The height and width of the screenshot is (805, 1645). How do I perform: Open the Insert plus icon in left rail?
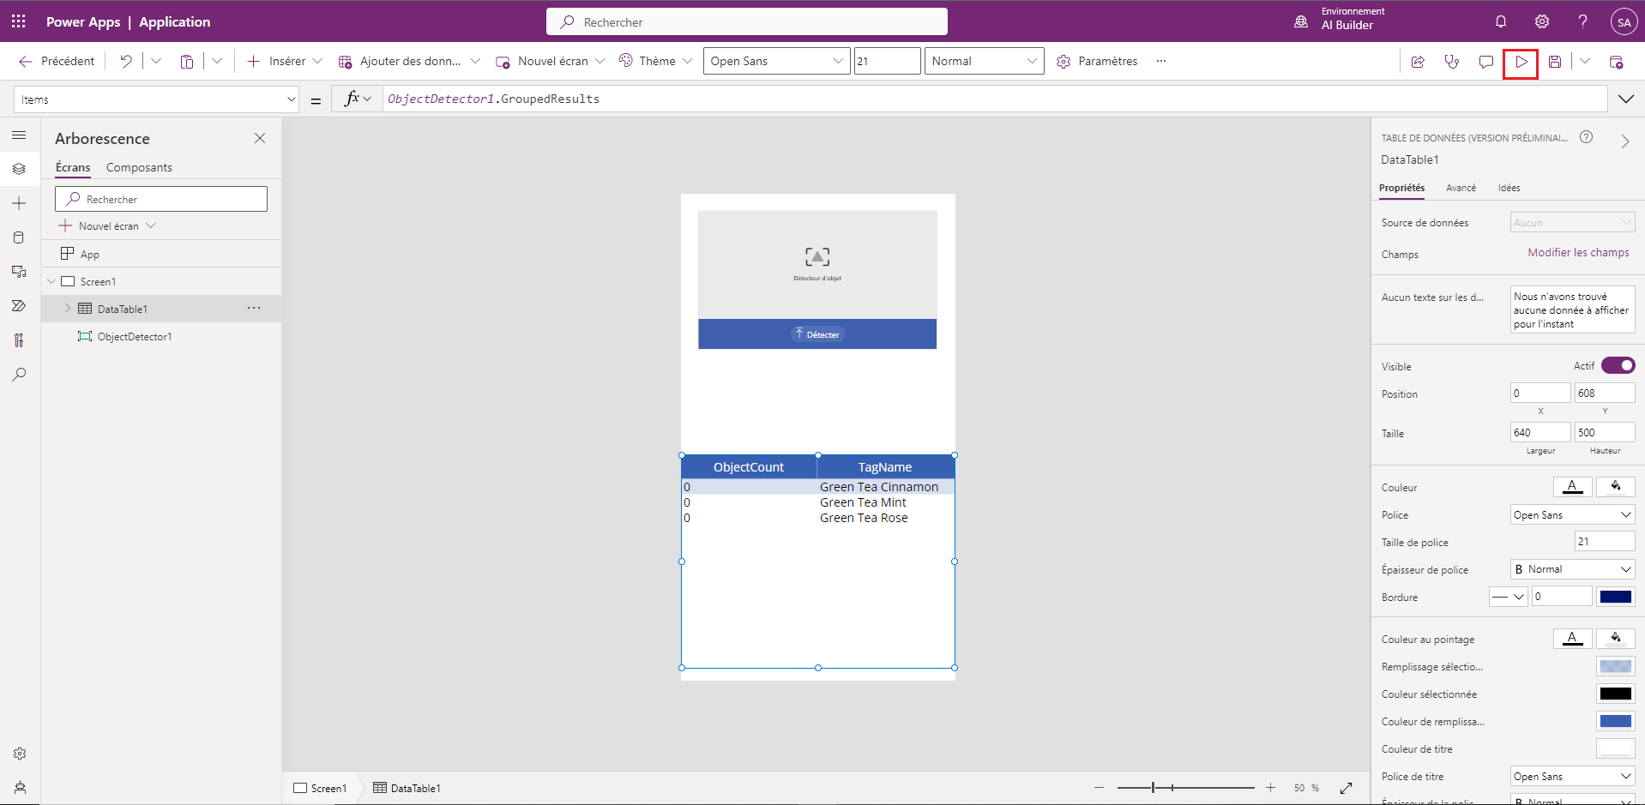tap(19, 203)
